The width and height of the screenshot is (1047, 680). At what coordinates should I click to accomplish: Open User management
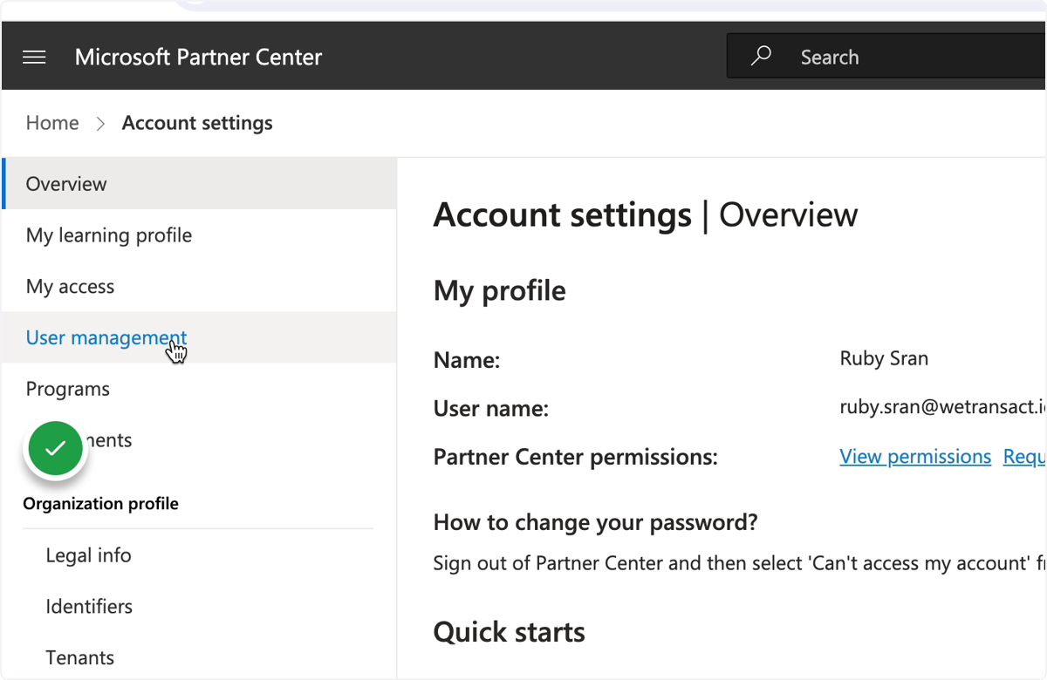199,337
